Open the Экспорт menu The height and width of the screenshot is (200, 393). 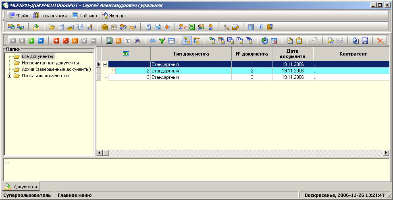114,16
